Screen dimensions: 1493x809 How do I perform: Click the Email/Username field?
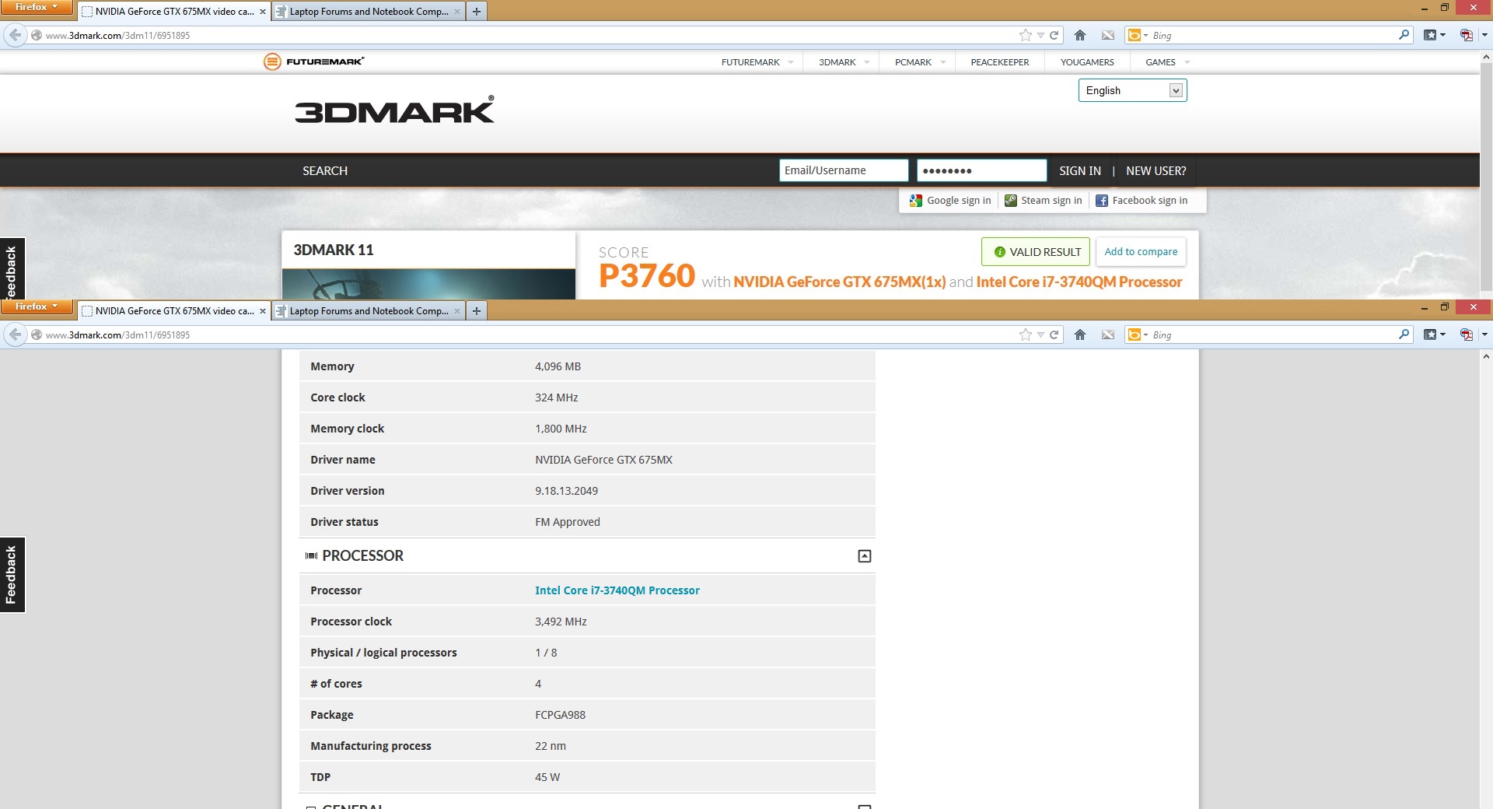pos(844,170)
